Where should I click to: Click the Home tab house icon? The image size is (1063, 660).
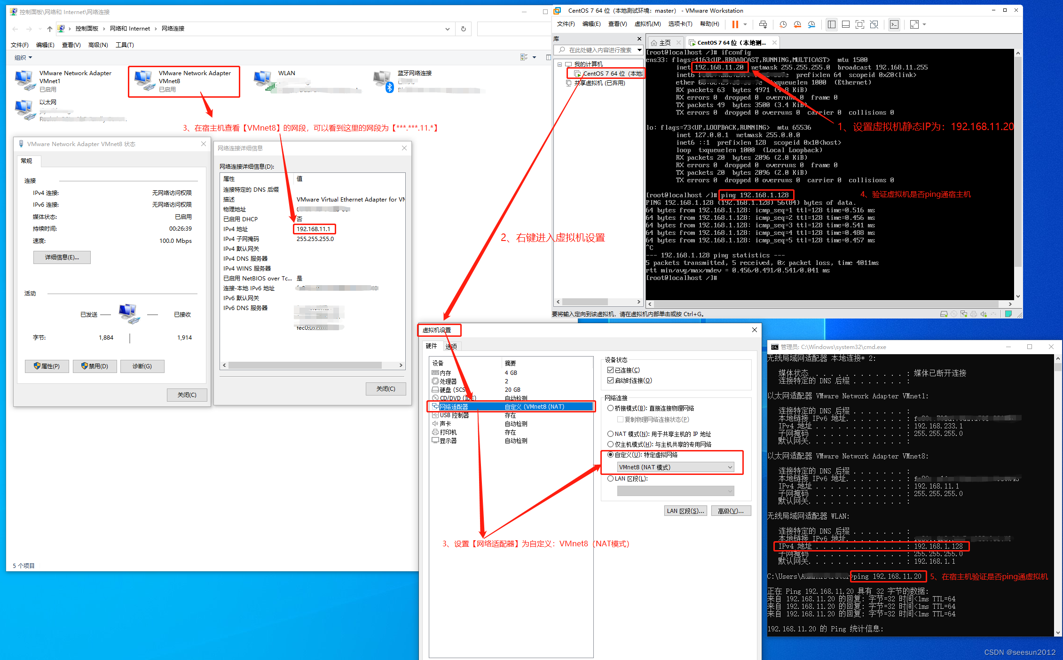(x=654, y=43)
